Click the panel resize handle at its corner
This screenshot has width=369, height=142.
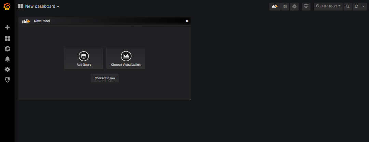click(190, 99)
